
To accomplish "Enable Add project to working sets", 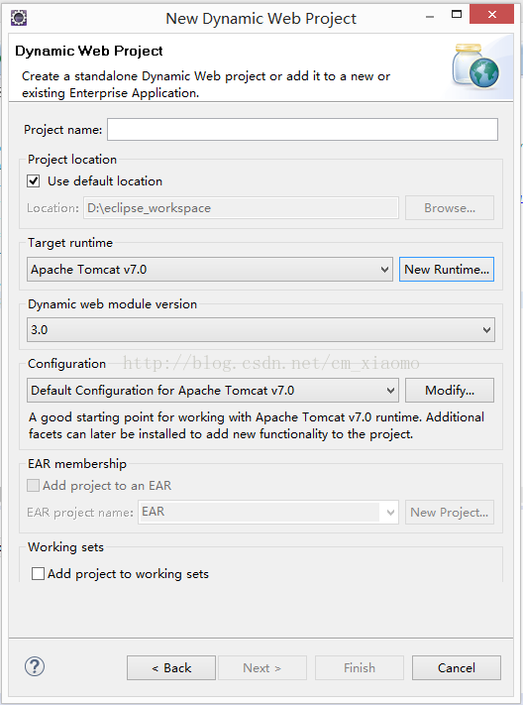I will [38, 574].
